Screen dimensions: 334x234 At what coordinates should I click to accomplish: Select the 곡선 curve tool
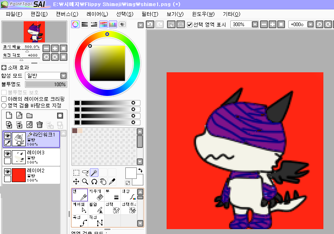click(x=80, y=221)
